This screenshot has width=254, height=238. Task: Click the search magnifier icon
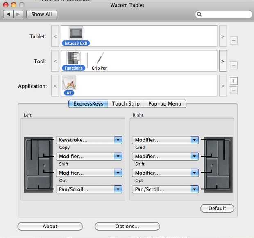coord(200,14)
